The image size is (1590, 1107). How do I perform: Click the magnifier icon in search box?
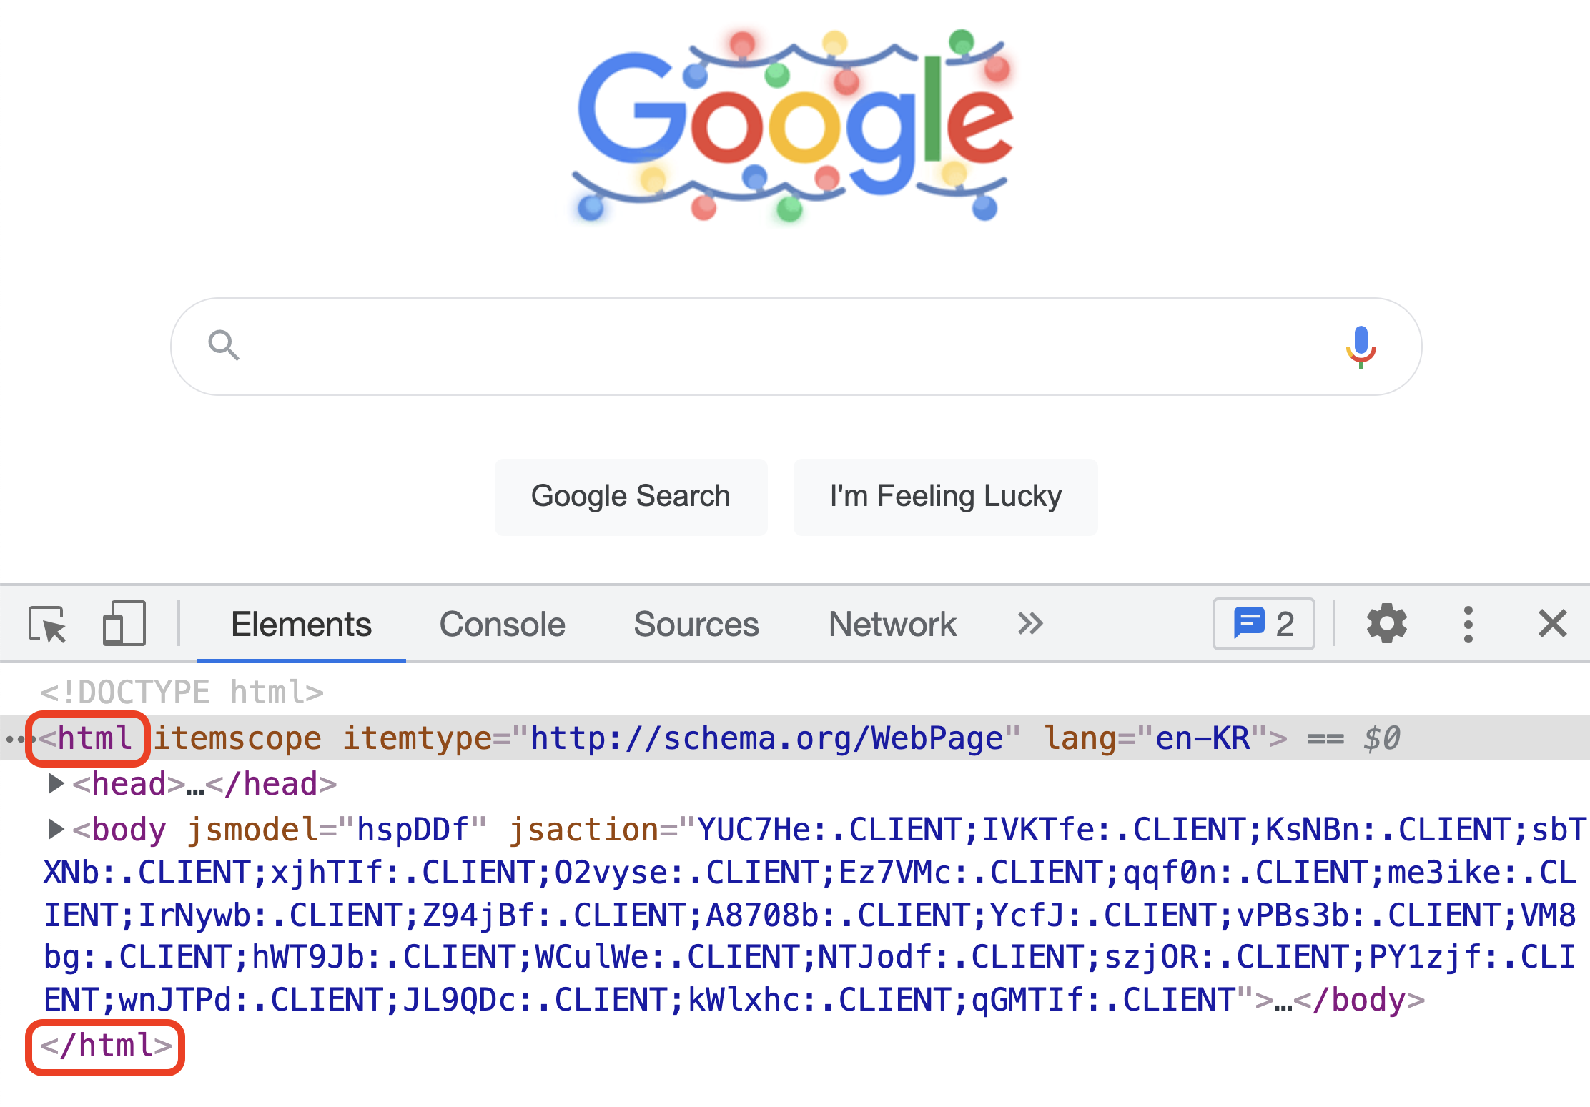[223, 346]
